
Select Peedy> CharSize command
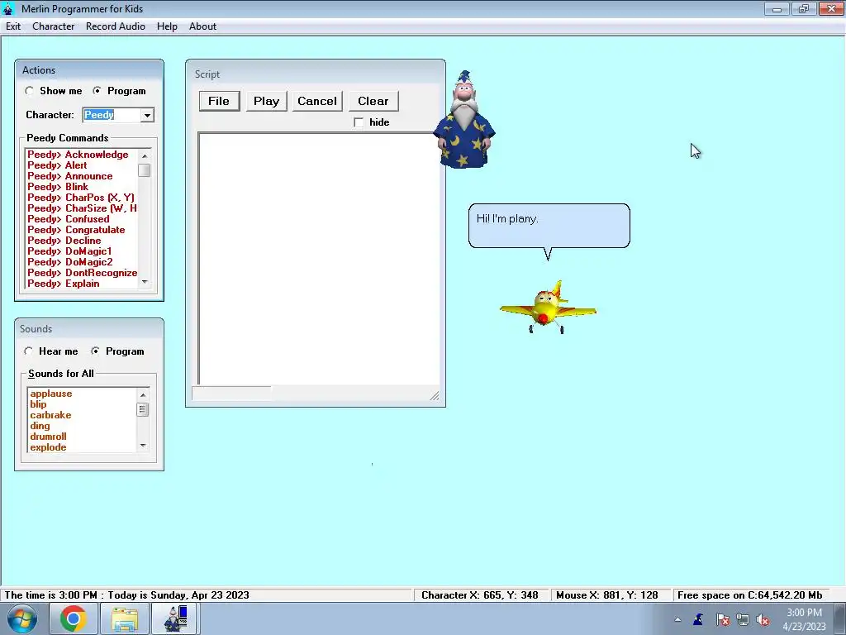point(82,208)
